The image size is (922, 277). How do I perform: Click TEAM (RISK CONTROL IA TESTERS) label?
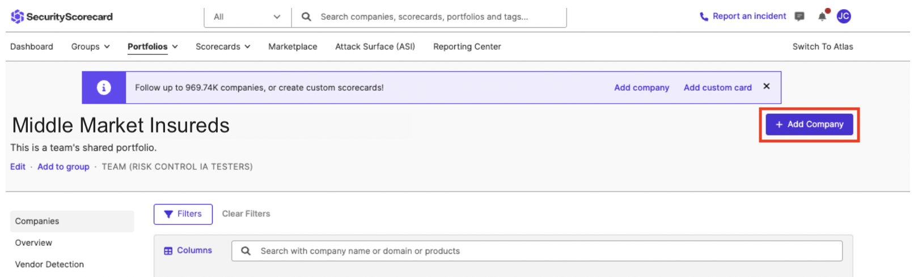pyautogui.click(x=177, y=167)
